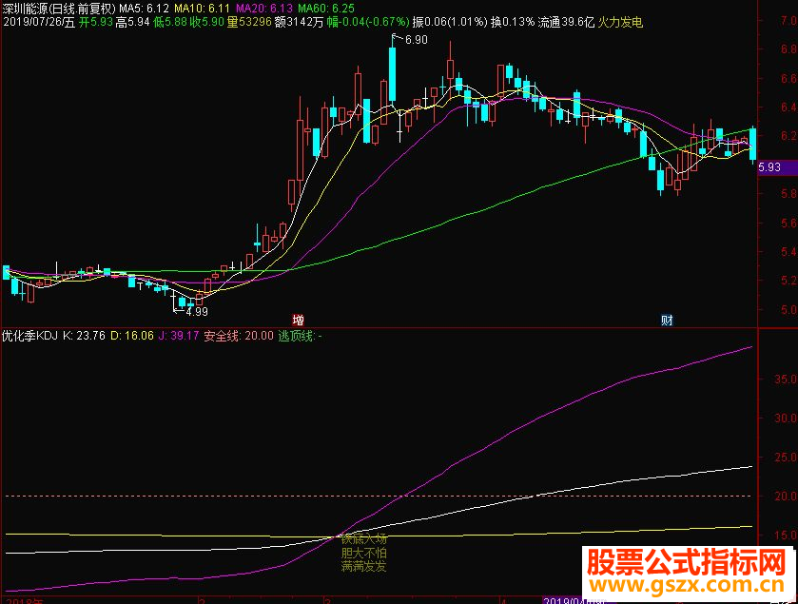Click the low price 低5.88
Viewport: 798px width, 604px height.
tap(170, 22)
